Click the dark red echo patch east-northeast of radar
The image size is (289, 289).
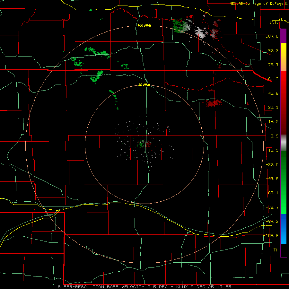214,103
